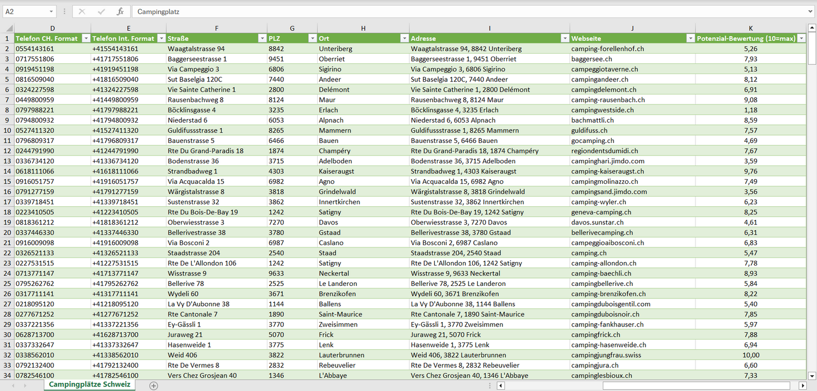This screenshot has height=391, width=817.
Task: Open the PLZ column filter dropdown
Action: point(312,38)
